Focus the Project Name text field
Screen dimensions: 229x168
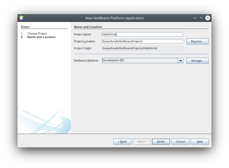pyautogui.click(x=142, y=34)
